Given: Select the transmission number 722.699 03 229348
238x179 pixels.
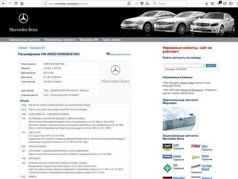Looking at the screenshot, I should point(52,82).
